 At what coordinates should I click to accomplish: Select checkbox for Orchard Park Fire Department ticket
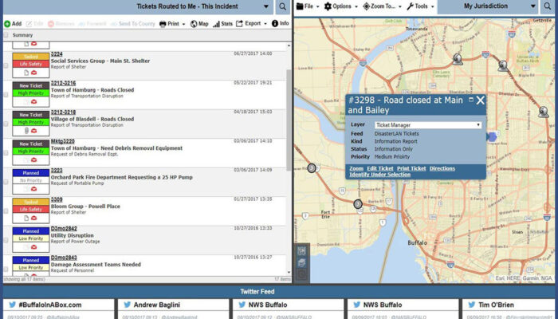[6, 181]
